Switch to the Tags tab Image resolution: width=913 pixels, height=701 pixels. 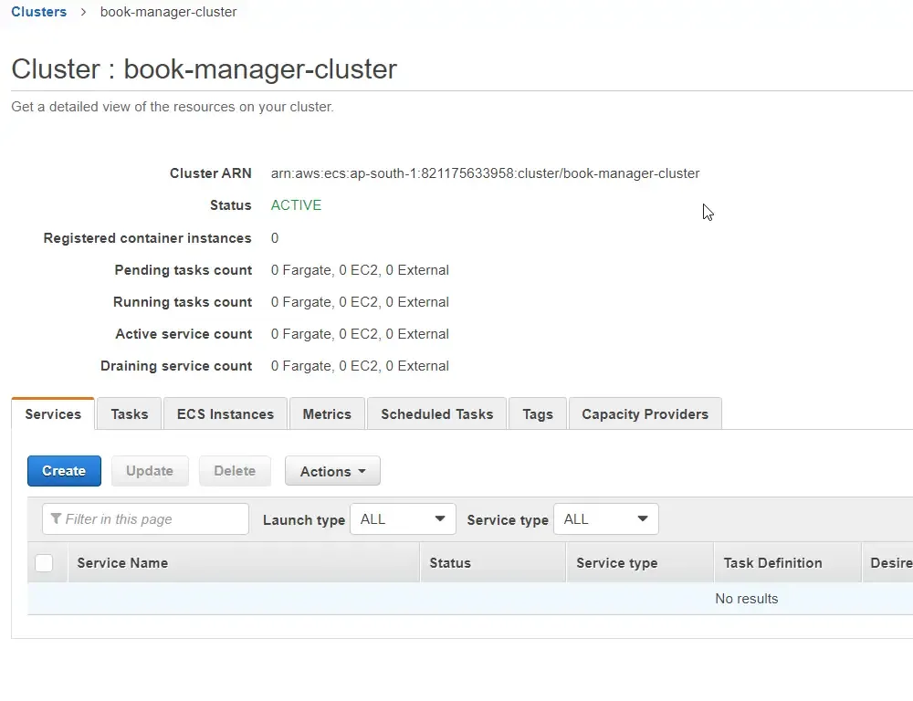point(537,413)
